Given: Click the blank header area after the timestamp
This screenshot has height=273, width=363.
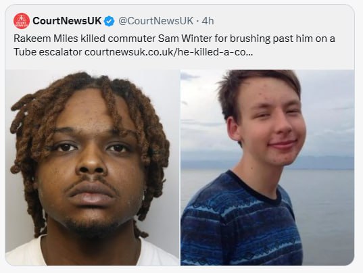Looking at the screenshot, I should click(x=283, y=21).
